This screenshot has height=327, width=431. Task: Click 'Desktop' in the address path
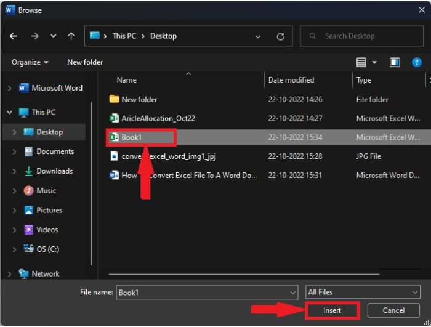163,36
